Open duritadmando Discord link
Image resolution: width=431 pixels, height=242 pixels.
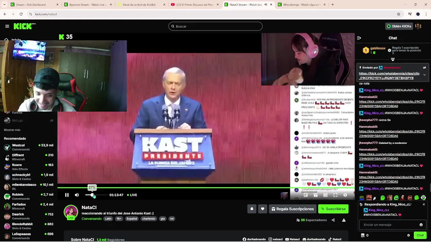pos(314,239)
